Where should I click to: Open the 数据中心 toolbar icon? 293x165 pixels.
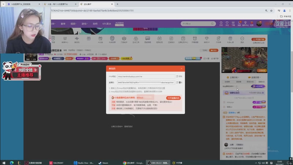[65, 40]
